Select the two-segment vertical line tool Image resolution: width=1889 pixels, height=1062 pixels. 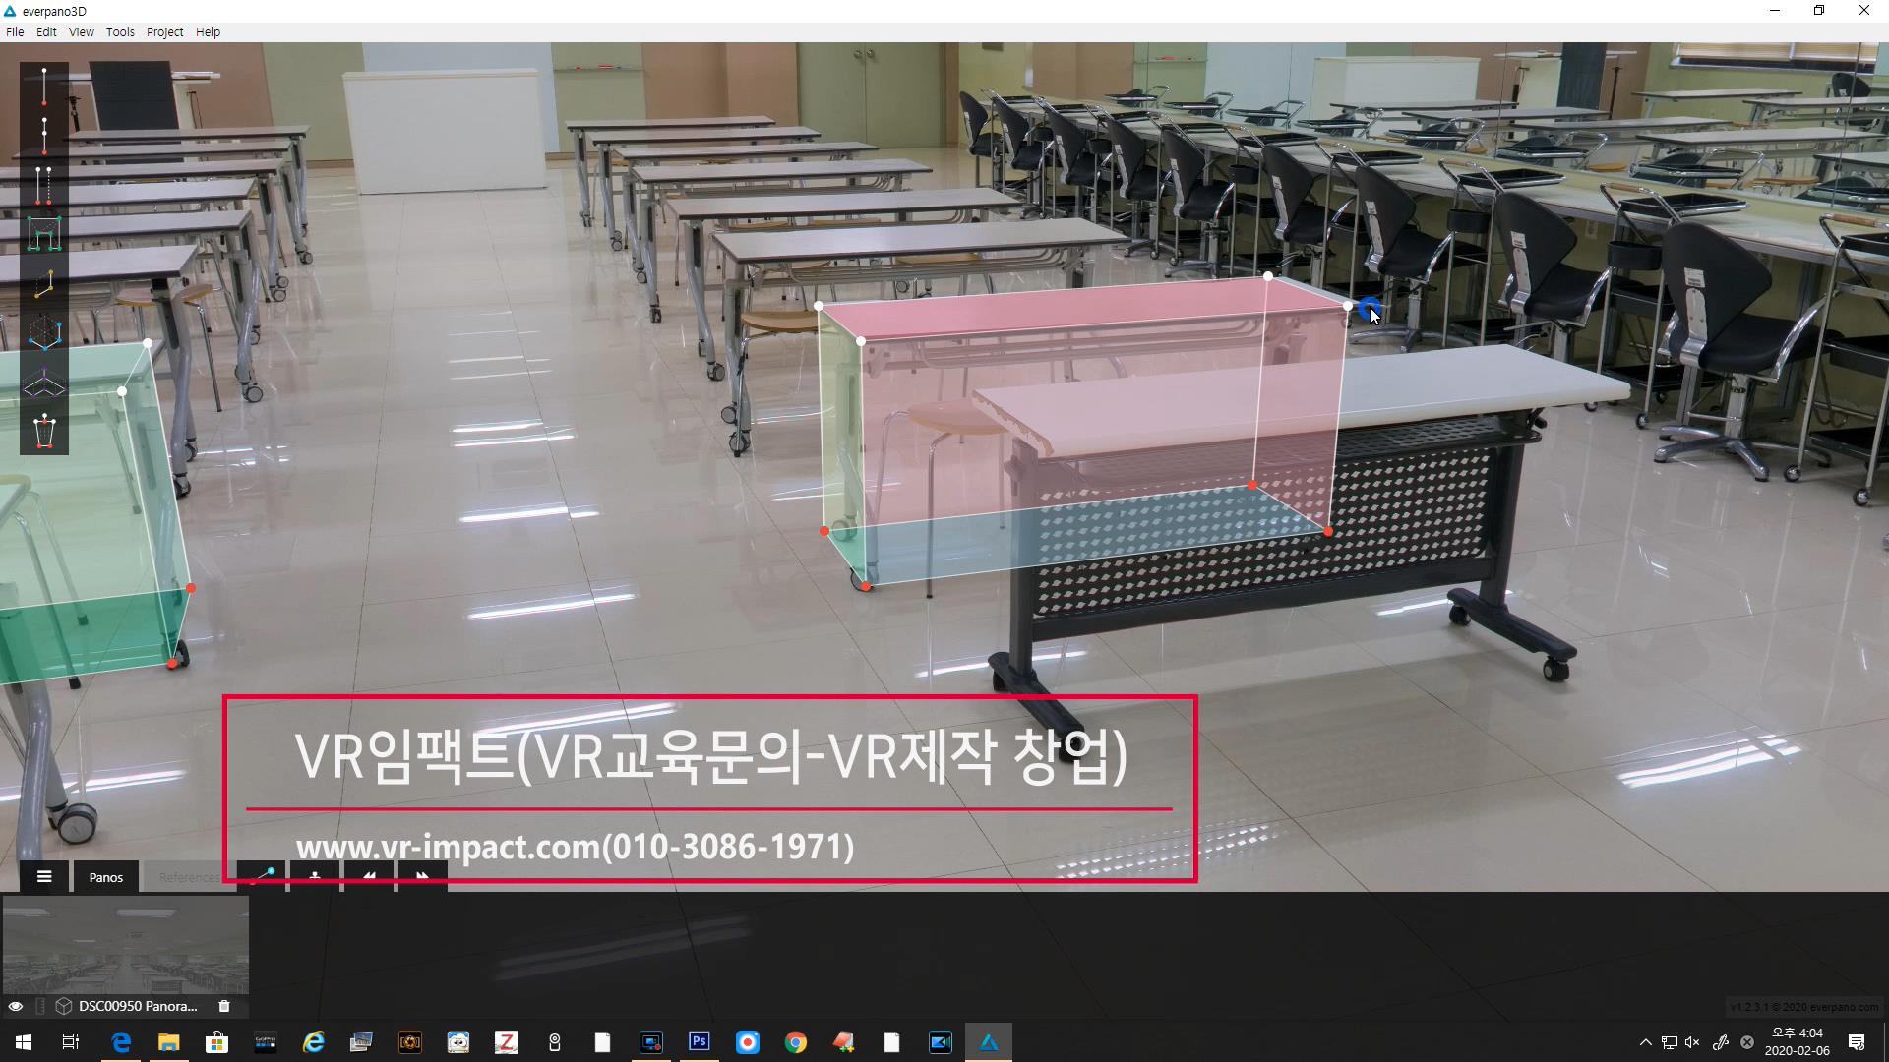pos(44,136)
